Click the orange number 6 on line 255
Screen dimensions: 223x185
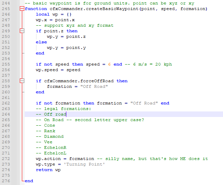pyautogui.click(x=109, y=64)
